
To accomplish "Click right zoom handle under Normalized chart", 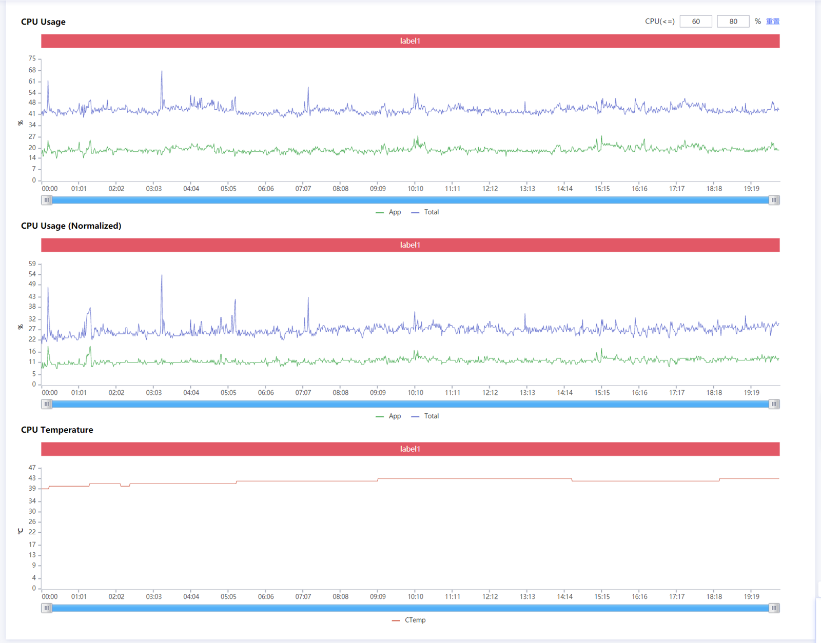I will coord(774,404).
